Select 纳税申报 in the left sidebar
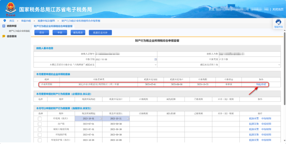Viewport: 286px width, 144px height. pos(12,26)
